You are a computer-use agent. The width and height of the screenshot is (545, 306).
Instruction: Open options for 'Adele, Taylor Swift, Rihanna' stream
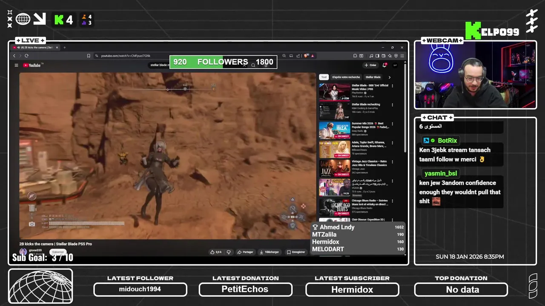pos(392,143)
